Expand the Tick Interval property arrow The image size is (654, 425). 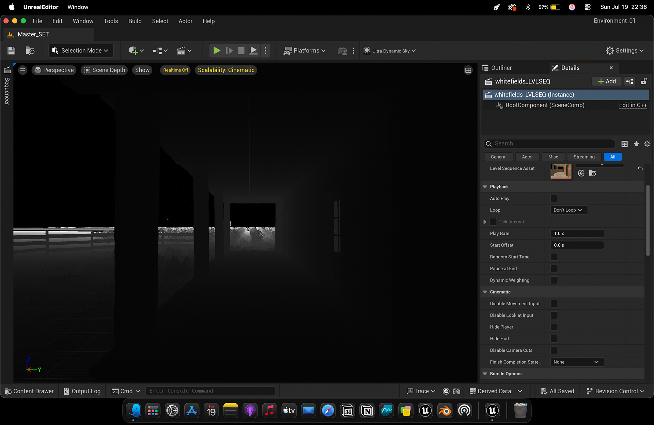pos(485,222)
